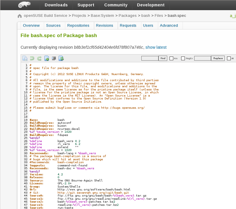Click the last icon in editor toolbar
The image size is (236, 209).
tap(61, 58)
